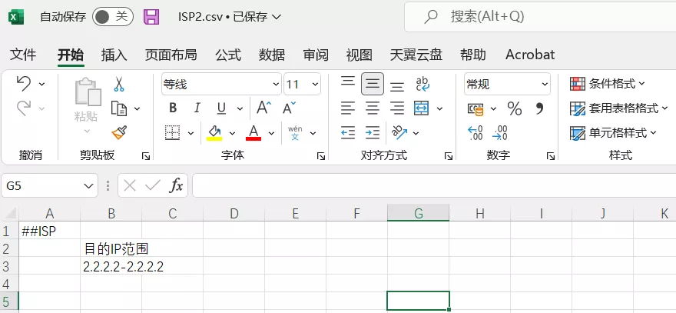
Task: Select the Format Painter brush icon
Action: [x=119, y=132]
